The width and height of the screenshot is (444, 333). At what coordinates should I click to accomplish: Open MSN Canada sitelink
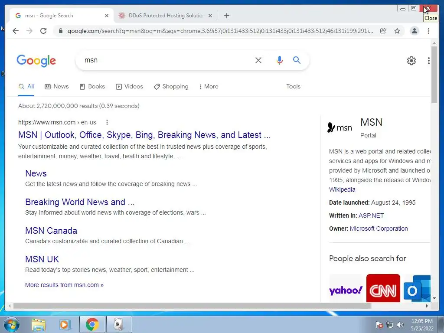pos(51,231)
